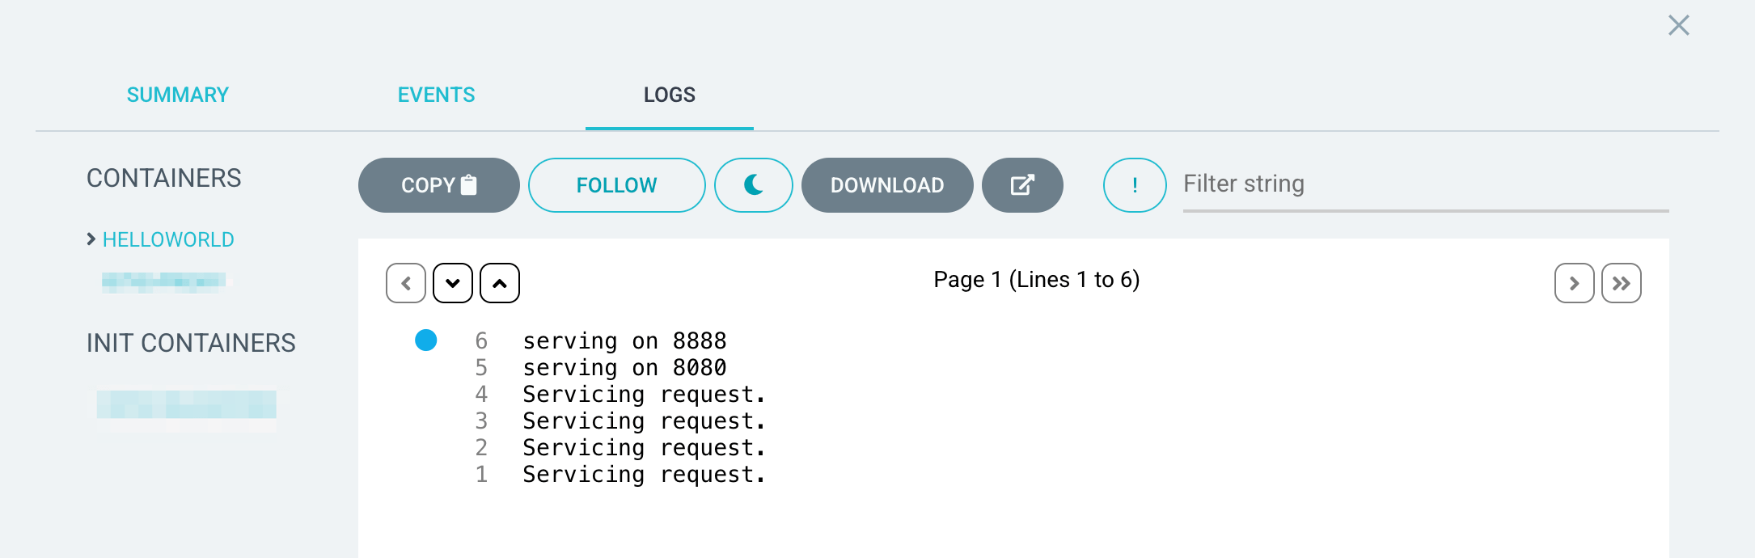Select the clipboard icon on the Copy button

467,184
